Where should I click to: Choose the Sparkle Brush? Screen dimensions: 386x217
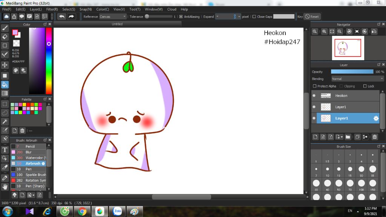(x=28, y=175)
